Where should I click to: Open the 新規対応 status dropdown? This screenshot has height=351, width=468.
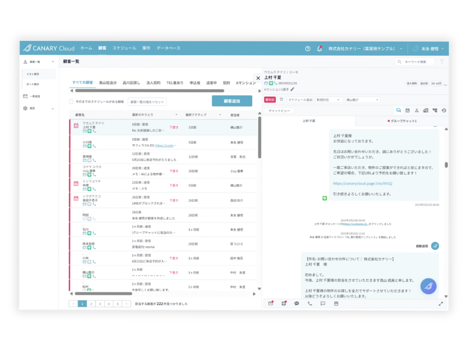pos(329,100)
